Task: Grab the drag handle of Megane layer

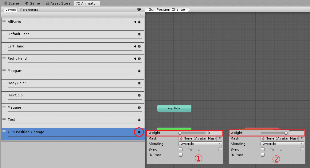Action: pos(4,107)
